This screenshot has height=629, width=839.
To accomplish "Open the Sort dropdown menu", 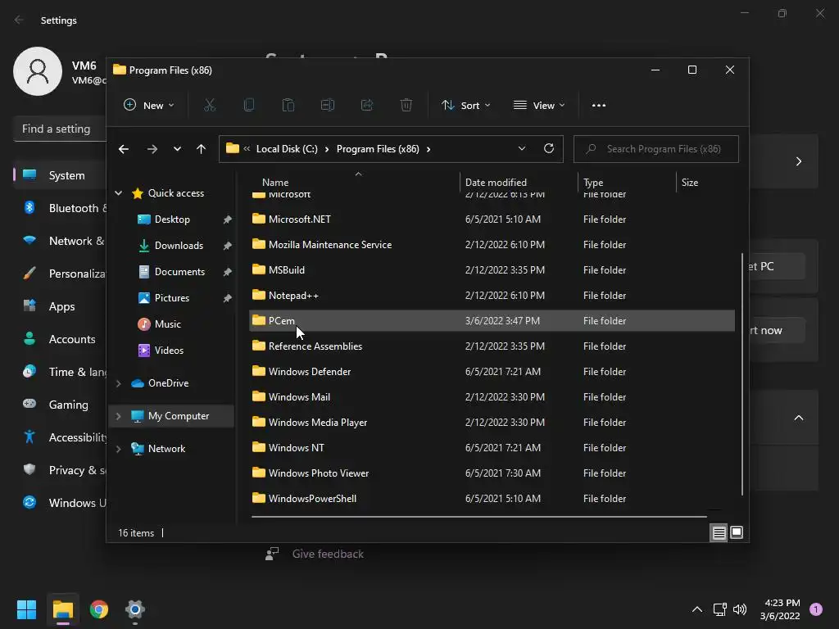I will [x=466, y=106].
